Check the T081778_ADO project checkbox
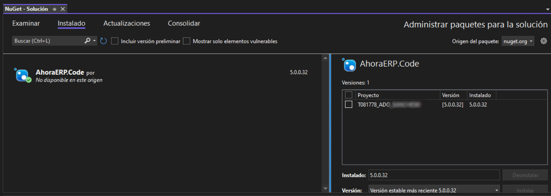Viewport: 551px width, 196px height. point(348,104)
